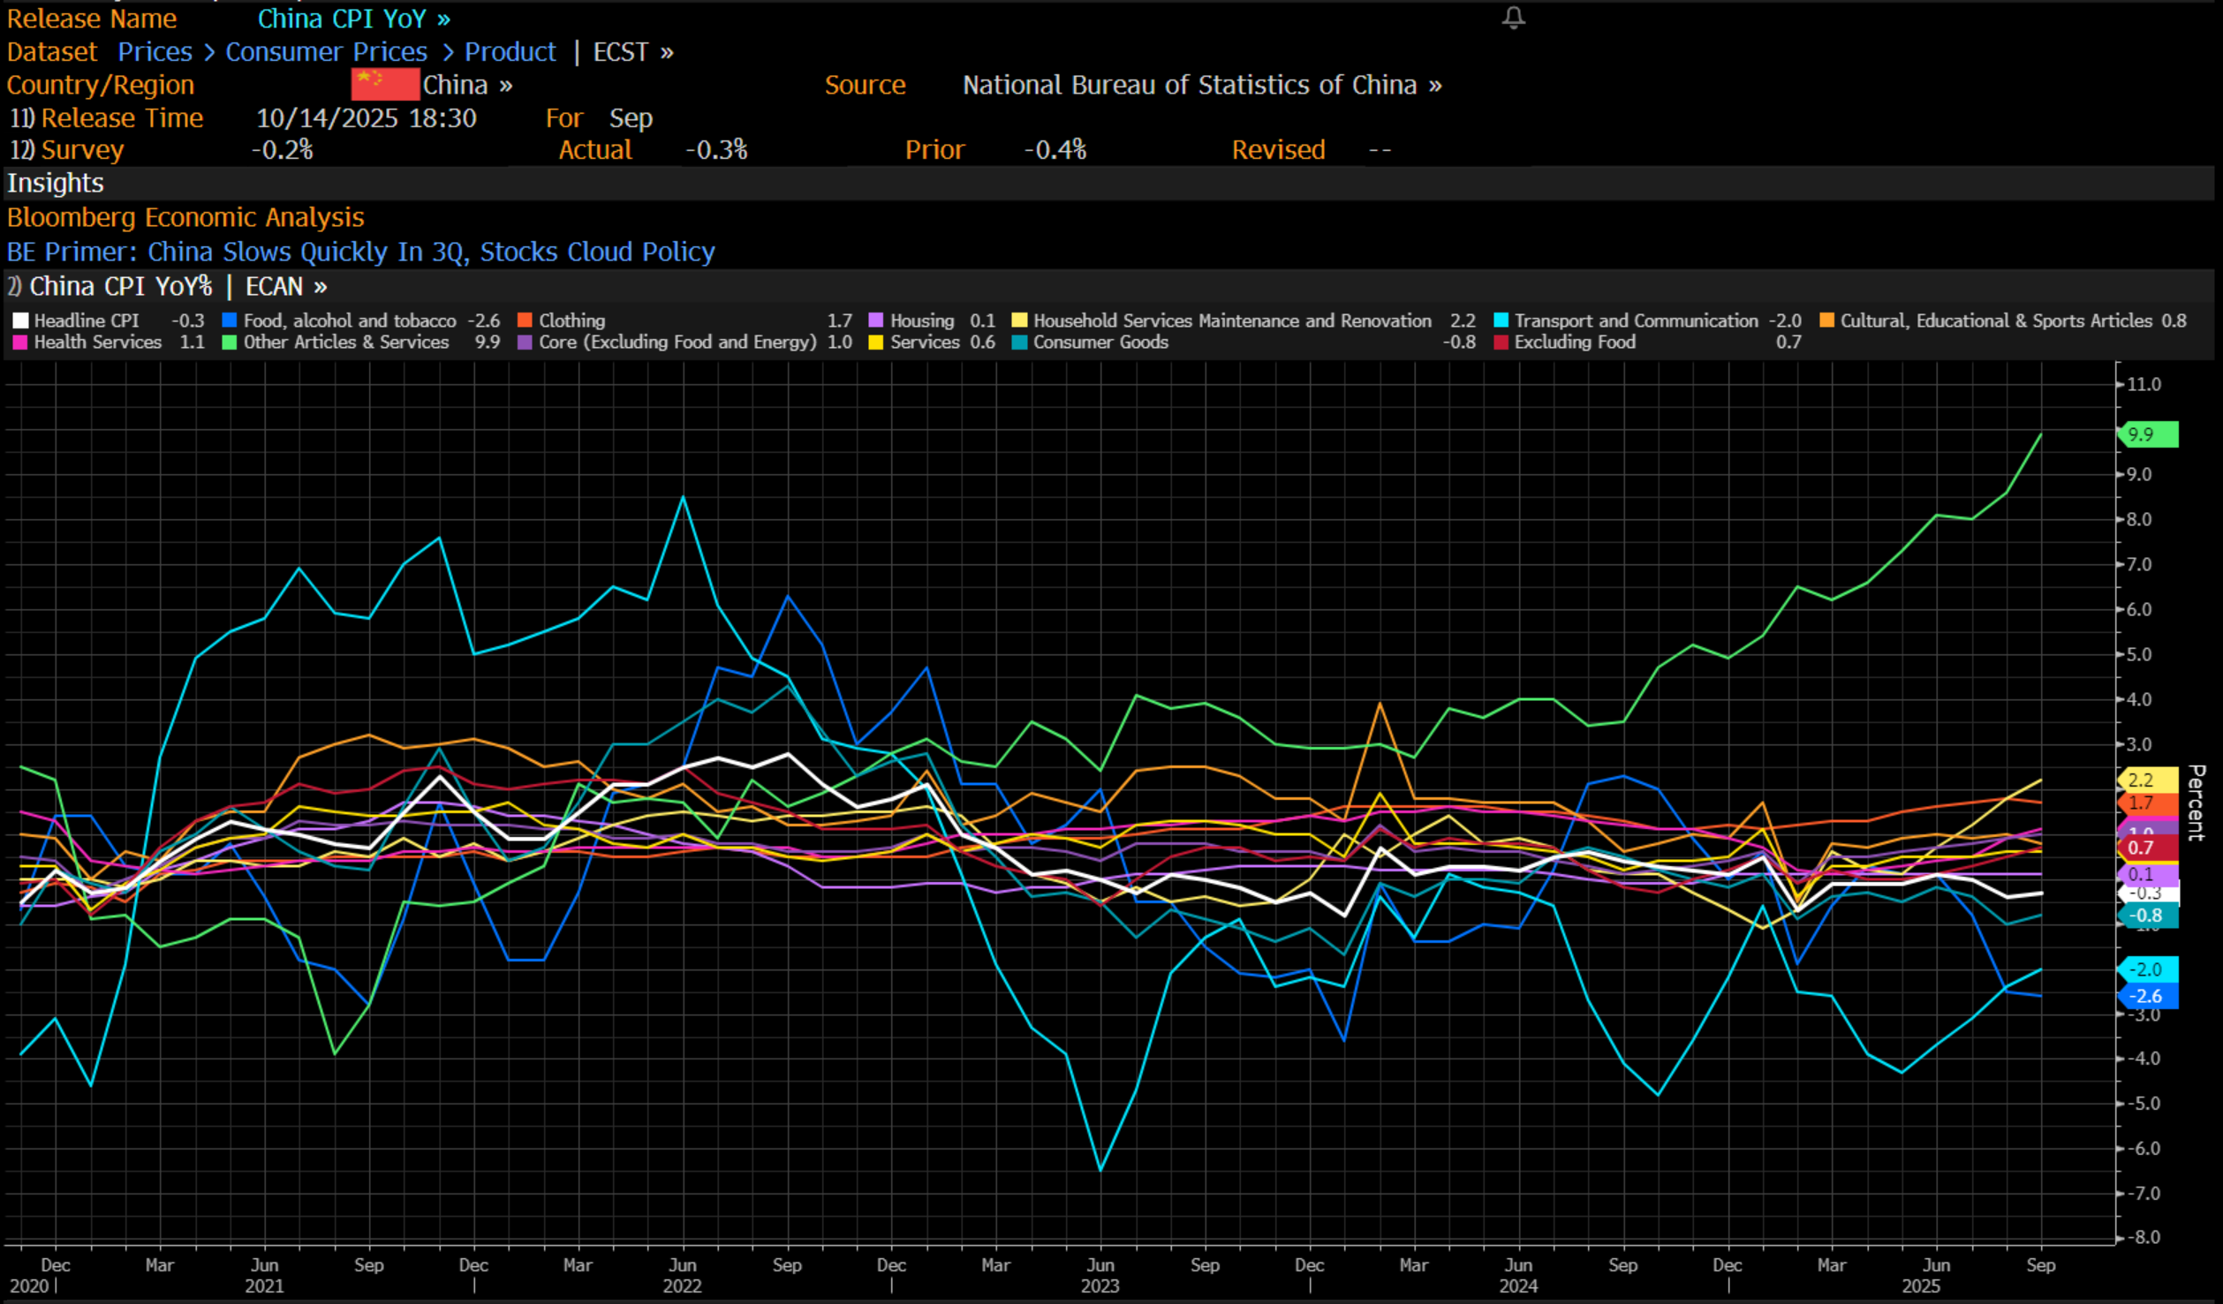Toggle Food, alcohol and tobacco series
The width and height of the screenshot is (2223, 1304).
[x=350, y=320]
